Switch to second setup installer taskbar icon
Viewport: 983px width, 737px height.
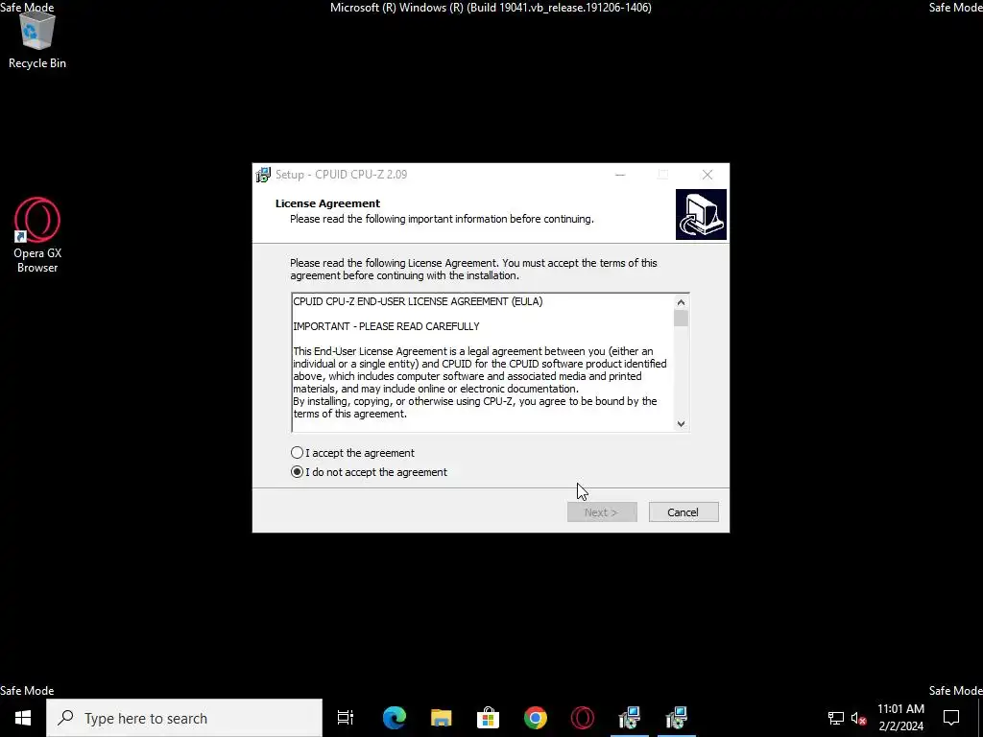click(x=677, y=718)
